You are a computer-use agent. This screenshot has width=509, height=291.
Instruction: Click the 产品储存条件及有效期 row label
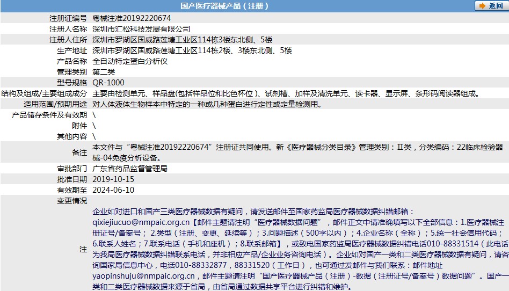pyautogui.click(x=49, y=114)
